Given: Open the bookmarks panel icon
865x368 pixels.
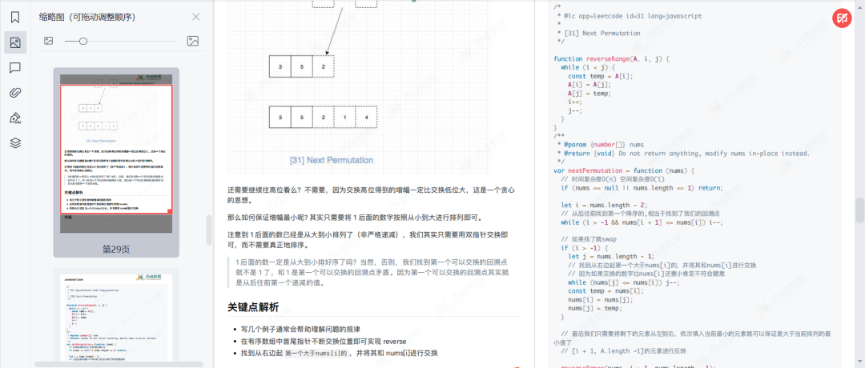Looking at the screenshot, I should pyautogui.click(x=15, y=17).
